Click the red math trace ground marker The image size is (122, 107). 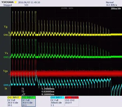[9, 74]
